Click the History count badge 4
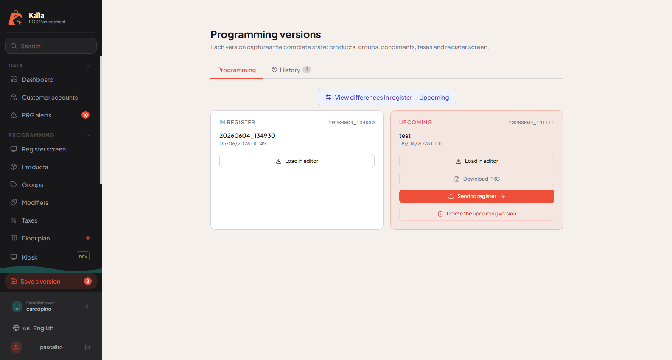The height and width of the screenshot is (360, 672). [307, 70]
